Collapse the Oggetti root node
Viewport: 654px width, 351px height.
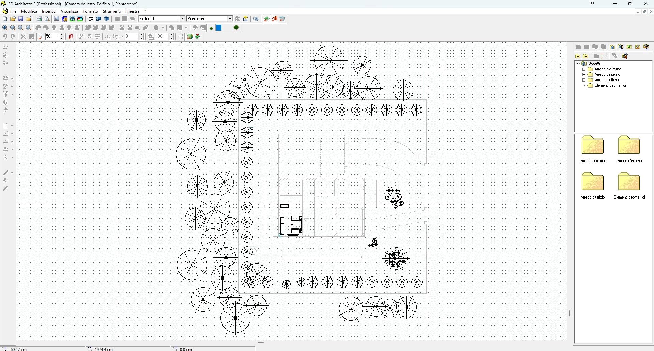click(x=578, y=63)
